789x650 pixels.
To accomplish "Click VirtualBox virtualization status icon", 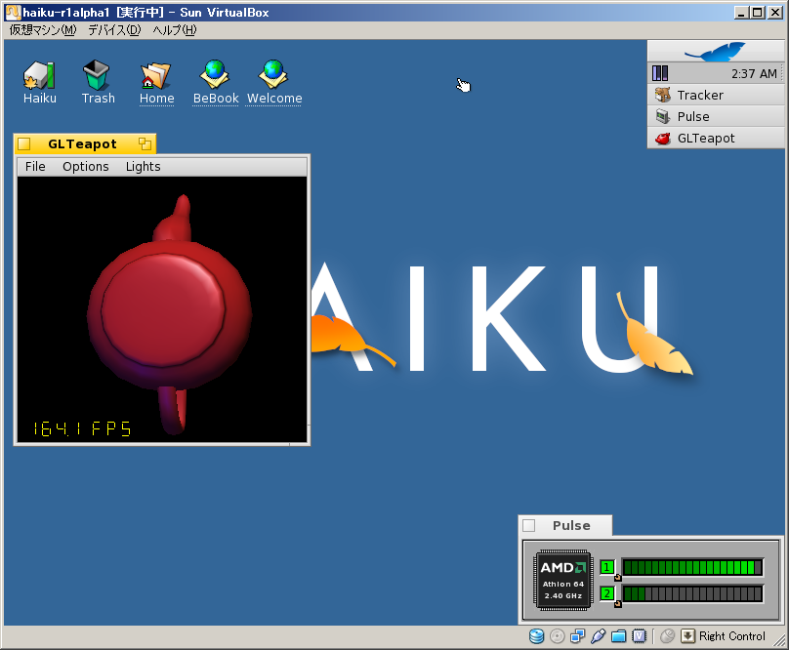I will coord(639,636).
